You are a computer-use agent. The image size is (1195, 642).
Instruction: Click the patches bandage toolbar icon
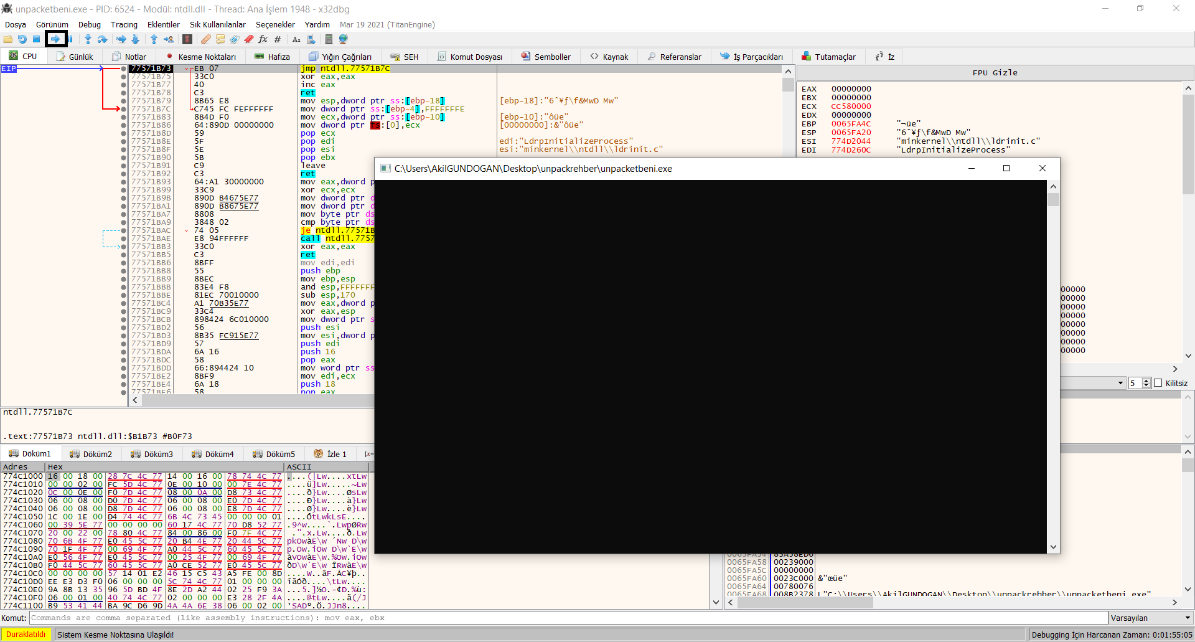click(x=205, y=39)
